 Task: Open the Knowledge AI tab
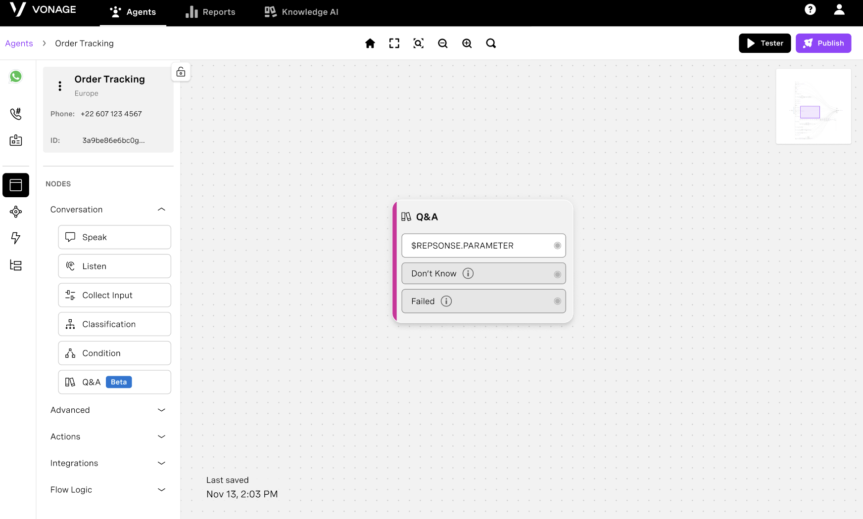[x=301, y=12]
